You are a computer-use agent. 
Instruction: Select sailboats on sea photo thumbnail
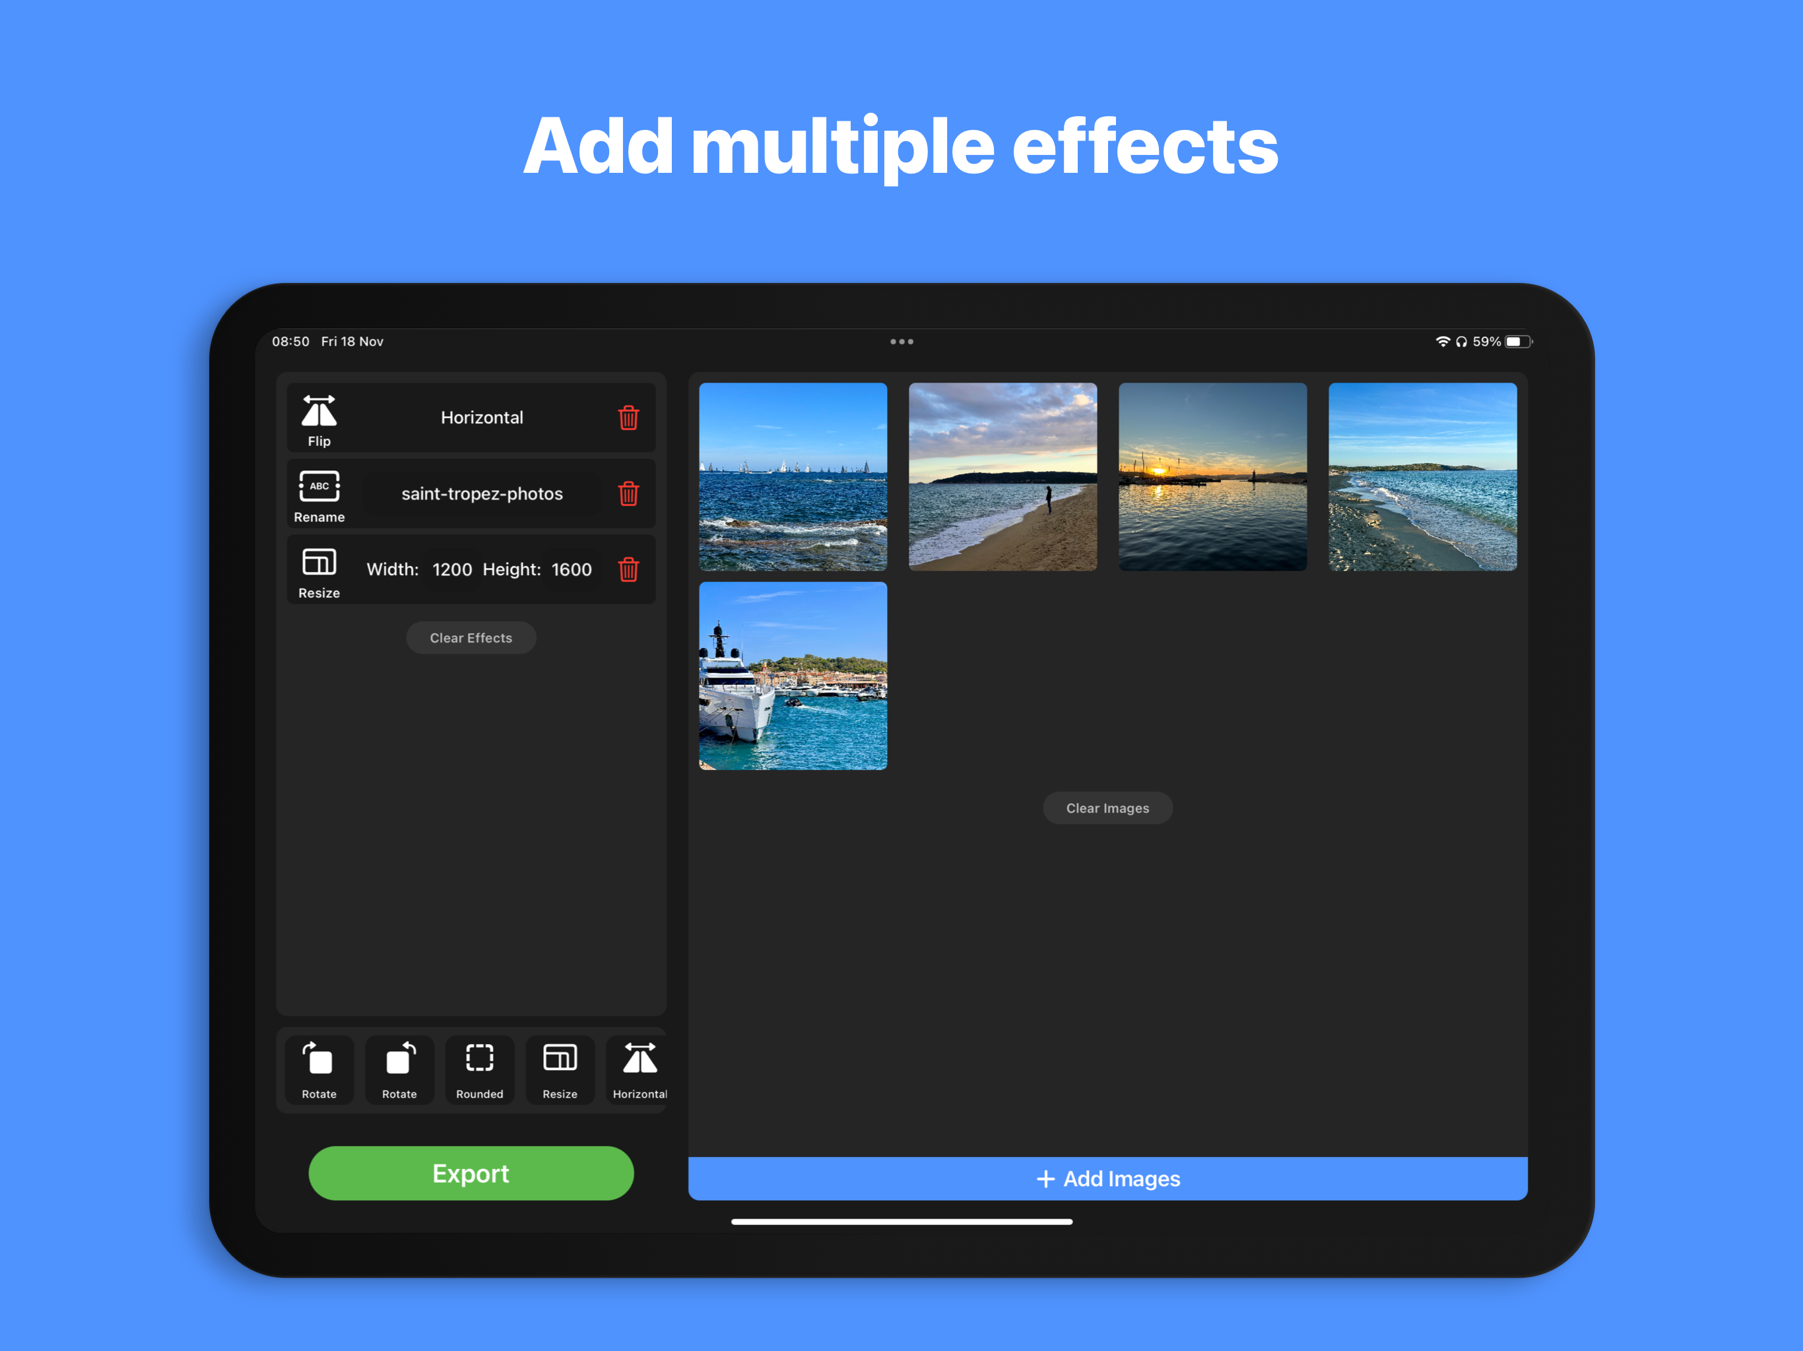793,477
